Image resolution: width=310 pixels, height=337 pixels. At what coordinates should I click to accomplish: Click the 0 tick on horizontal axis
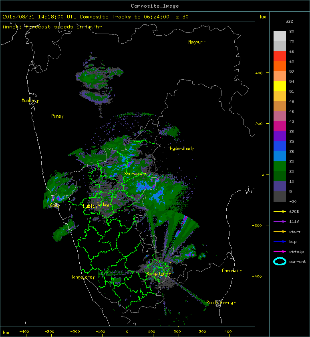coord(127,332)
